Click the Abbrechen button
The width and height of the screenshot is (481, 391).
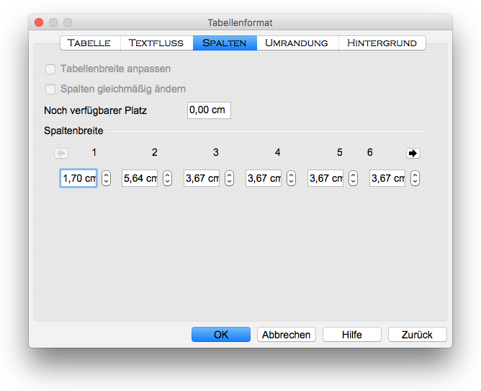(286, 335)
